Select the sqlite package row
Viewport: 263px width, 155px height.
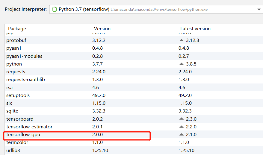134,111
